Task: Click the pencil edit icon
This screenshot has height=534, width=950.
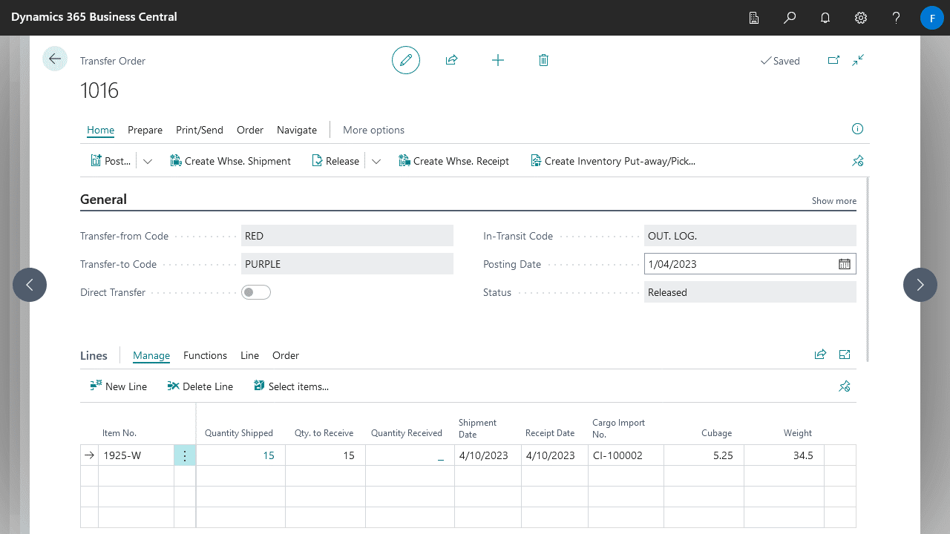Action: 406,60
